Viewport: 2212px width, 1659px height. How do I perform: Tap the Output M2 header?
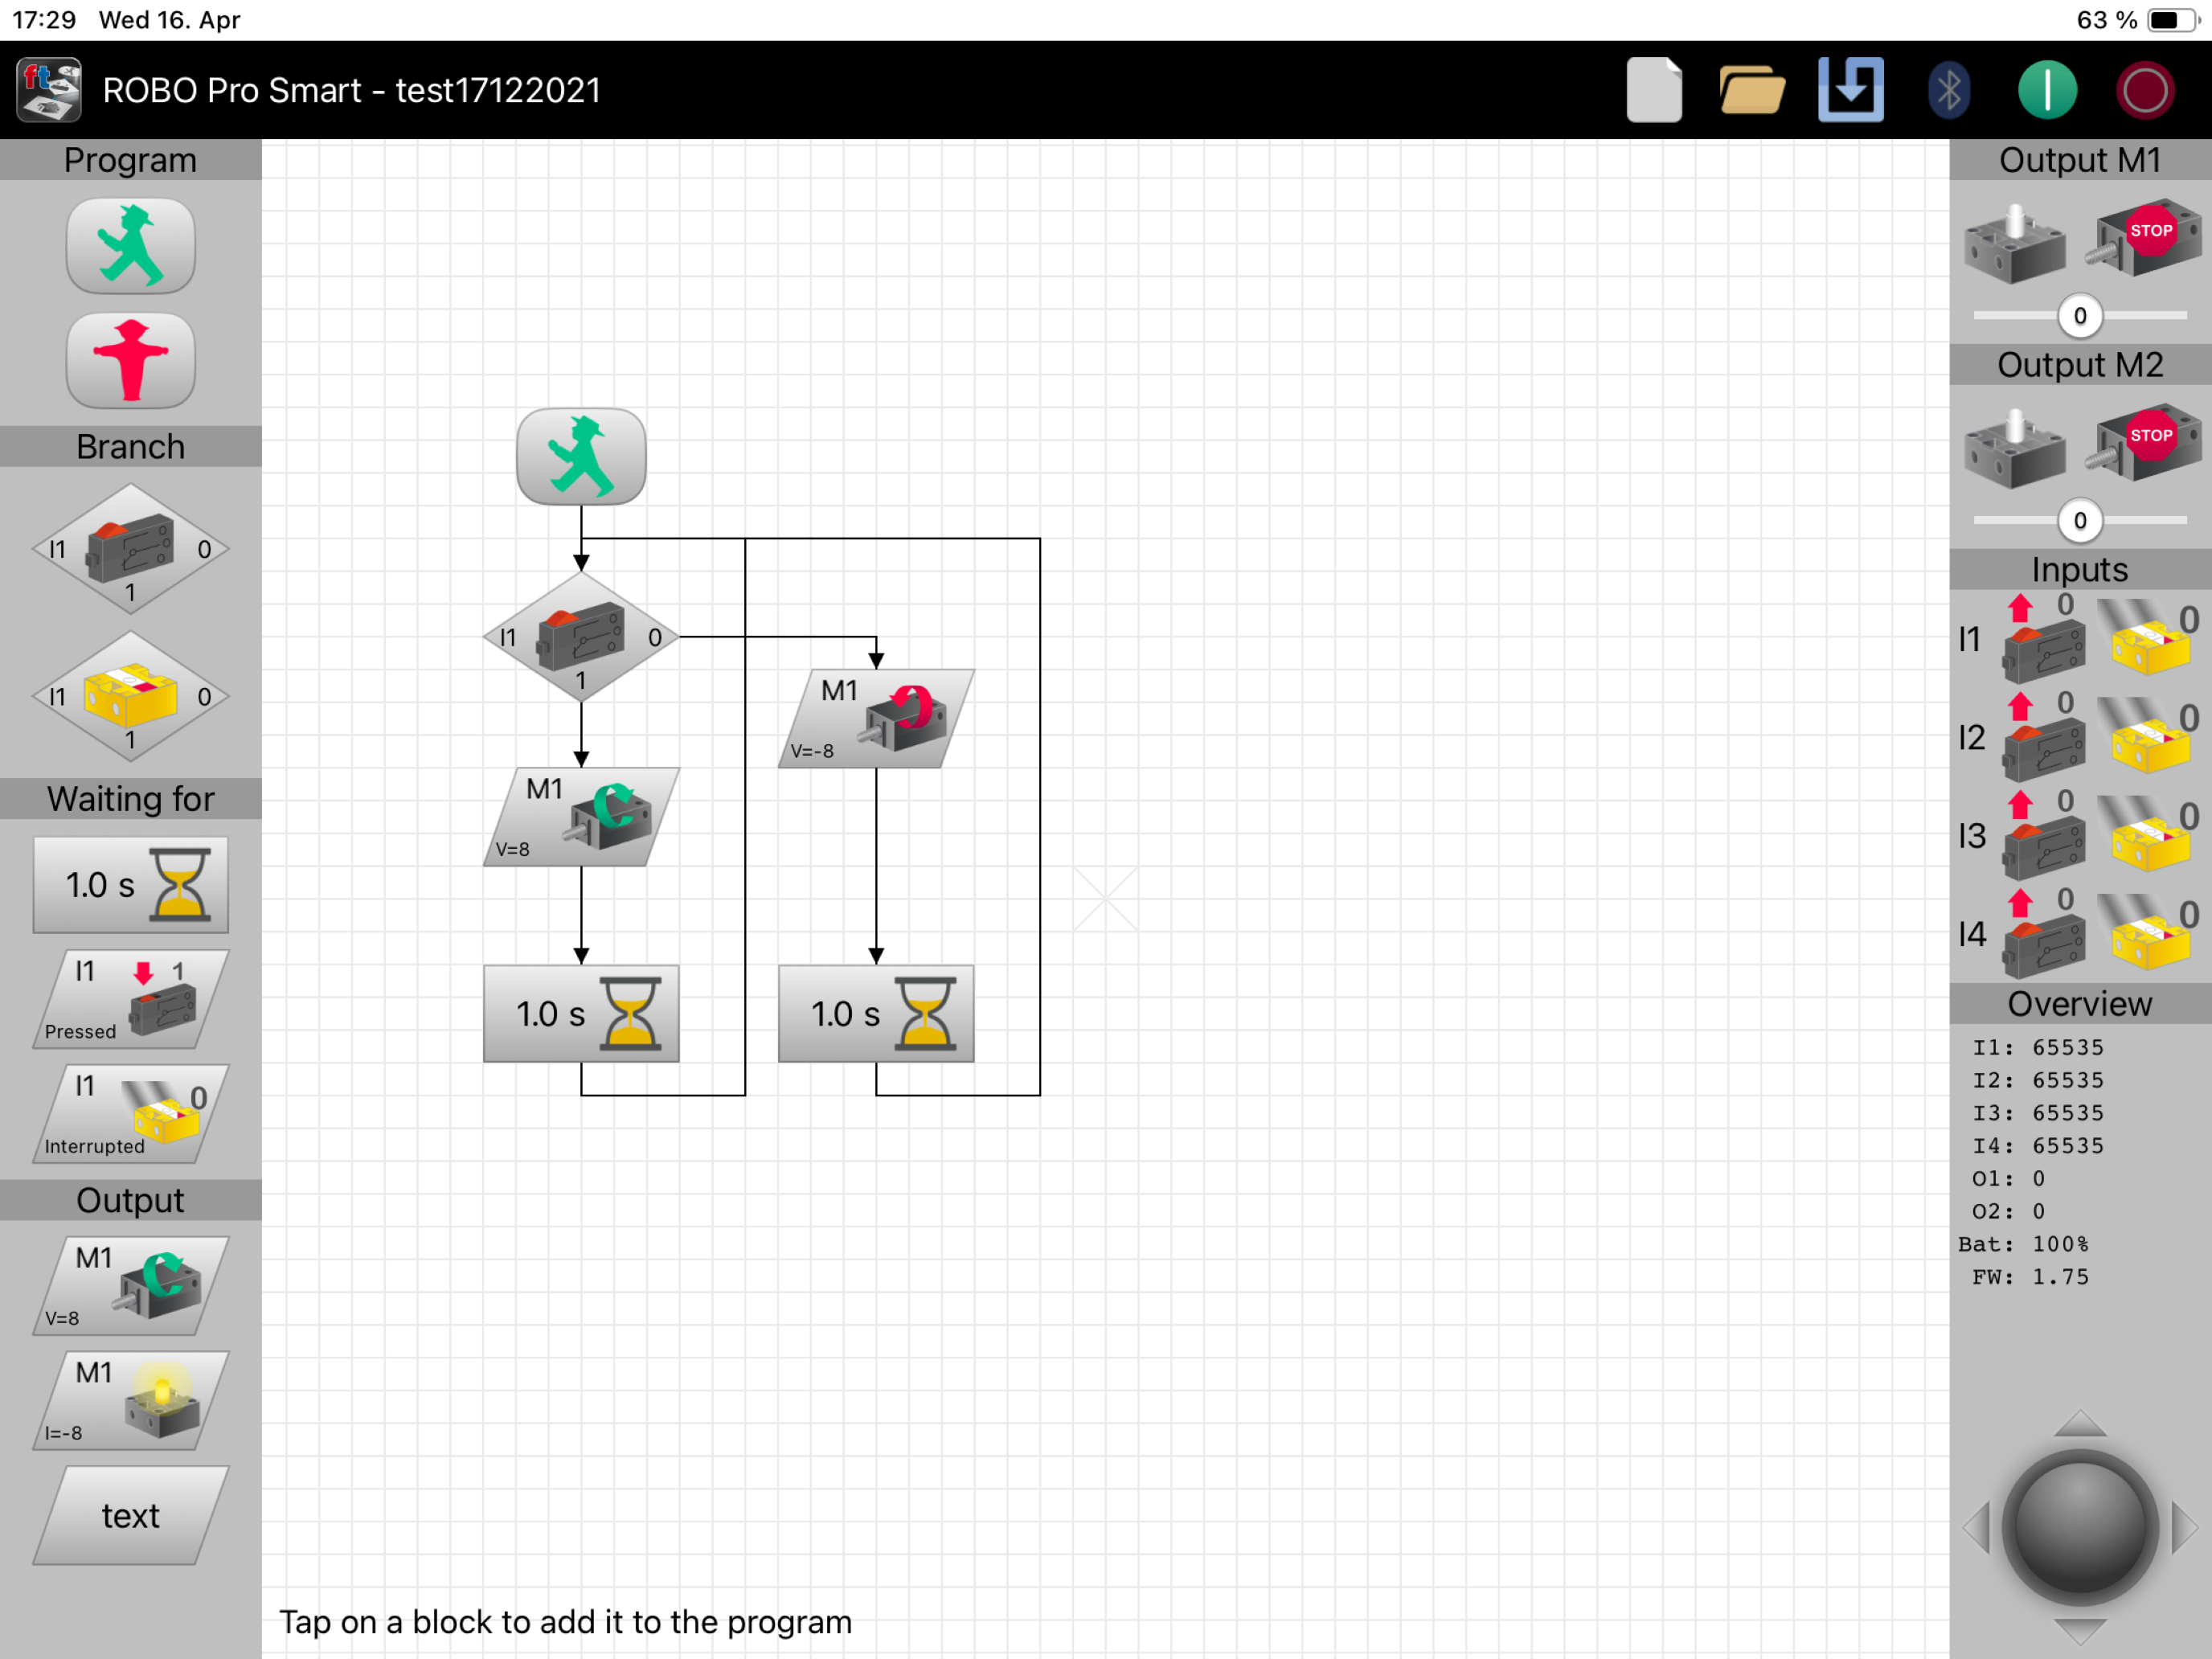2080,365
